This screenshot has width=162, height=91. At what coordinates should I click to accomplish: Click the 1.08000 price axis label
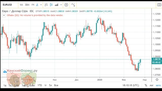tap(157, 69)
